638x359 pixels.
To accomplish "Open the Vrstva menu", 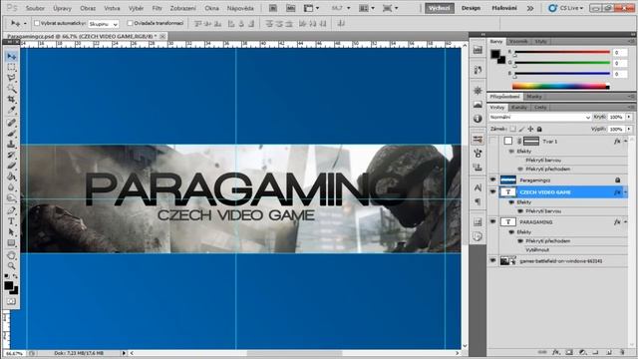I will (112, 8).
